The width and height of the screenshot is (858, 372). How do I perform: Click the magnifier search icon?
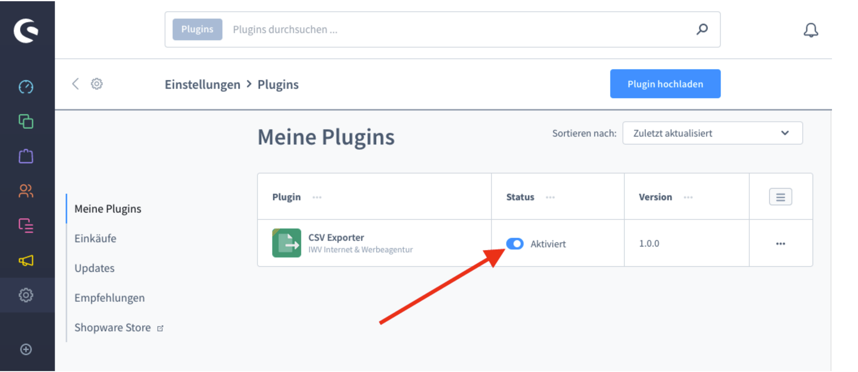(x=702, y=29)
